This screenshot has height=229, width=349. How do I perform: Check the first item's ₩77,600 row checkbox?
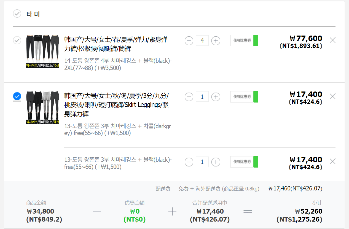(17, 40)
